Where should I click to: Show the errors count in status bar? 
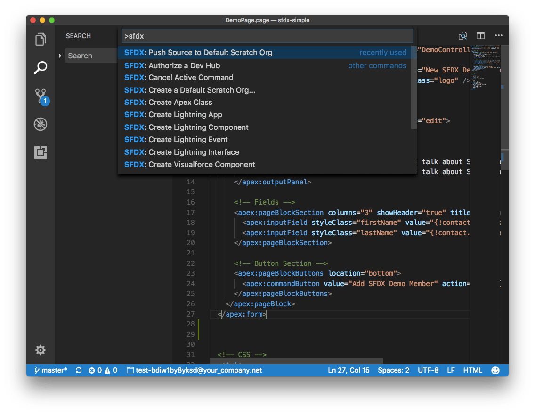[95, 370]
